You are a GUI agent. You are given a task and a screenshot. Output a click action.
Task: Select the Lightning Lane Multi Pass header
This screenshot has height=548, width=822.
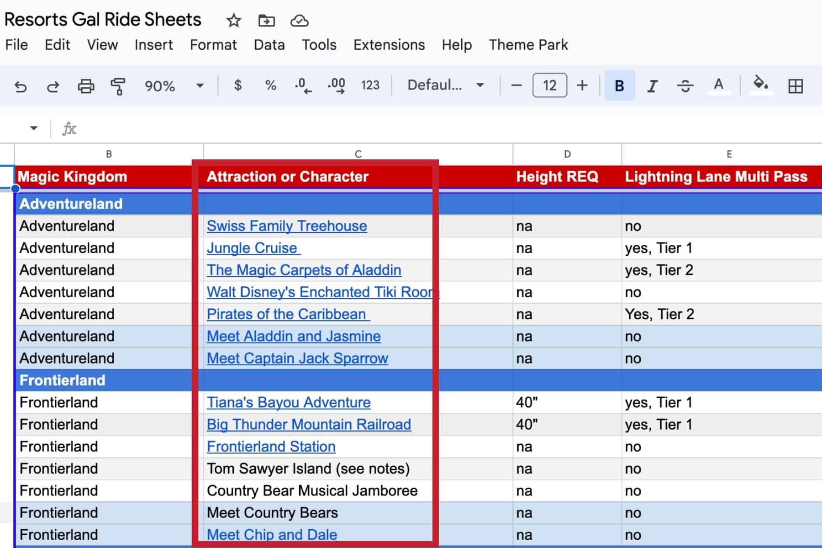[x=722, y=177]
